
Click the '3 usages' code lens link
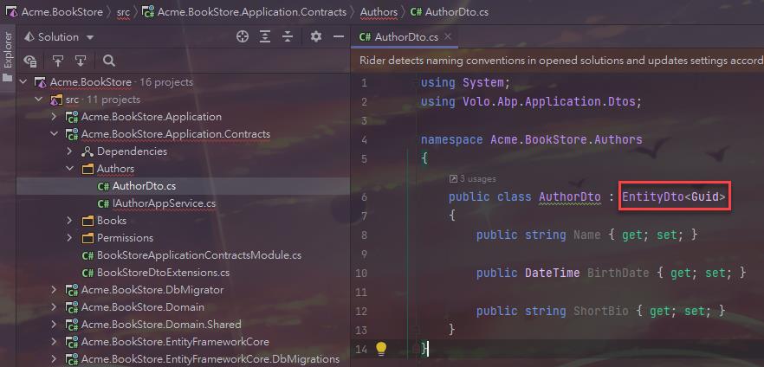[475, 179]
